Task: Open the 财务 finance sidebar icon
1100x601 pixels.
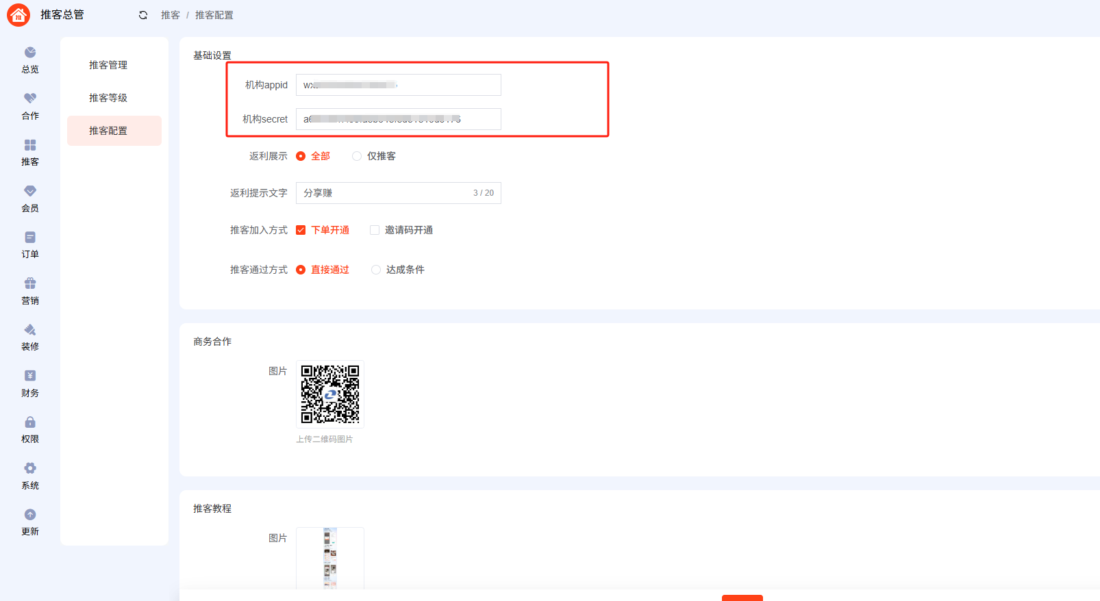Action: pos(30,376)
